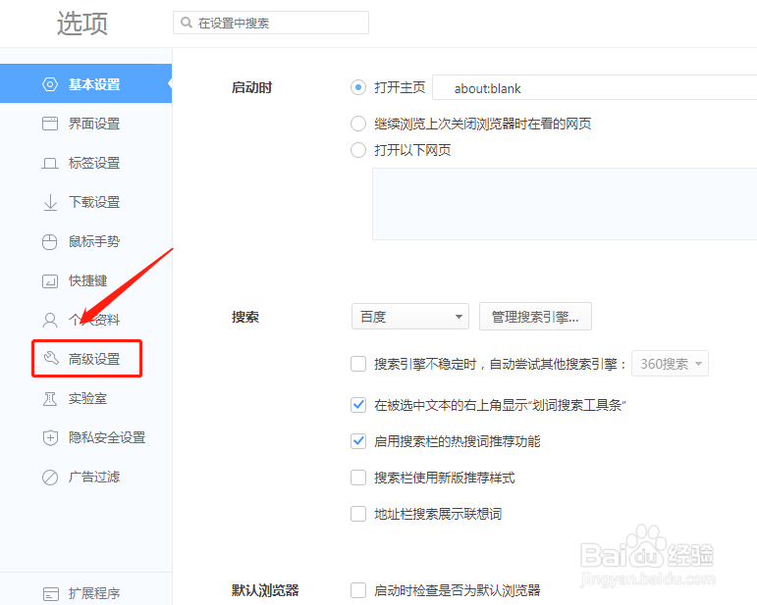Go to 隐私安全设置
This screenshot has width=757, height=605.
pos(86,437)
